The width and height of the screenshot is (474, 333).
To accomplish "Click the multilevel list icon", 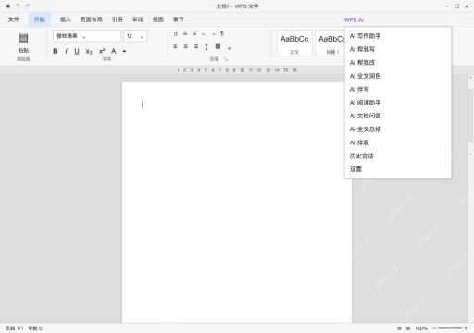I will tap(194, 34).
